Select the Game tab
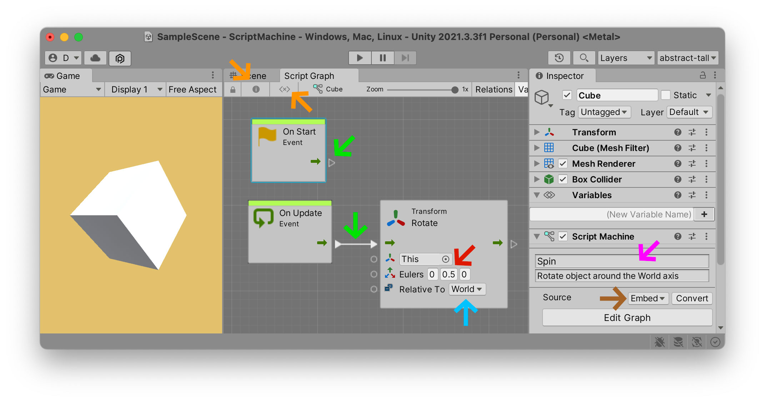 pyautogui.click(x=67, y=75)
